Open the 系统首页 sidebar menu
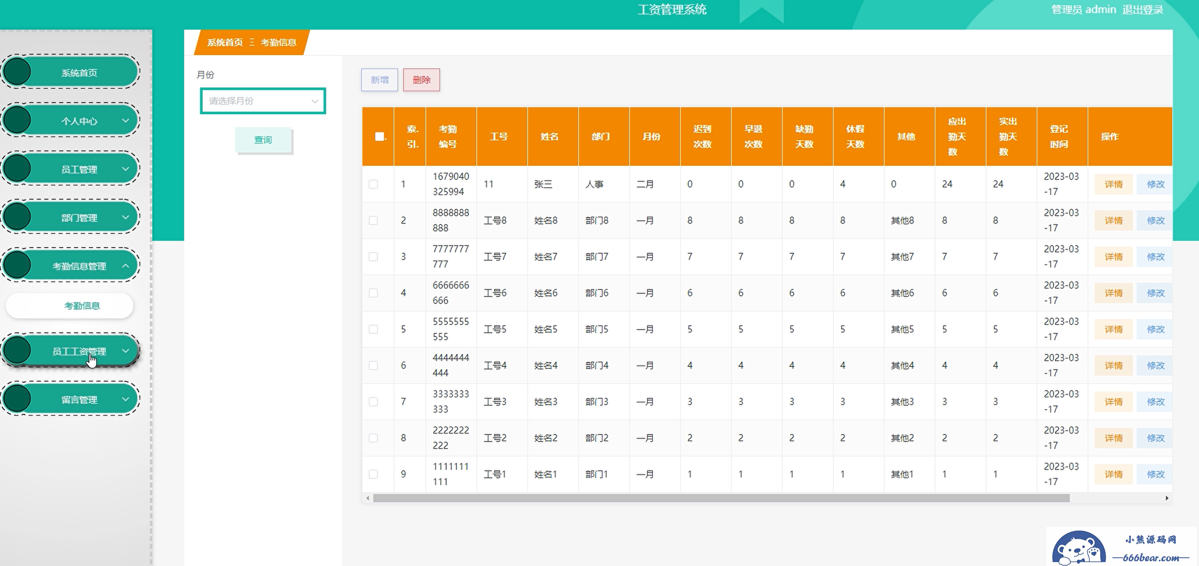1199x566 pixels. click(x=71, y=72)
